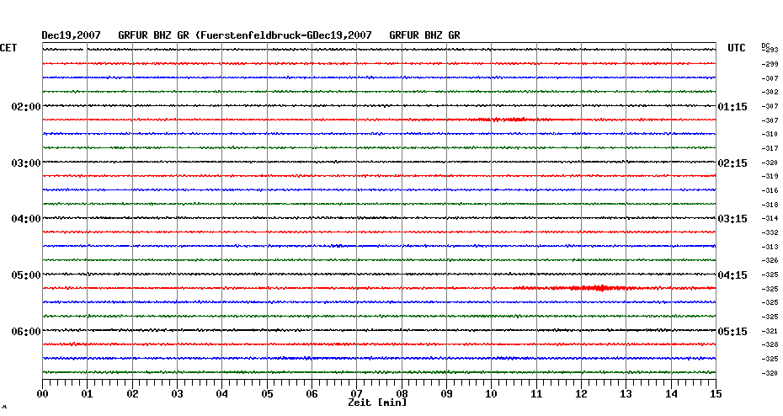This screenshot has width=783, height=416.
Task: Click minute 07 on the time axis
Action: click(356, 393)
